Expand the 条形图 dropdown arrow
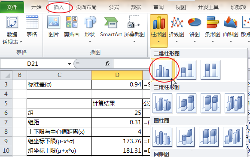The width and height of the screenshot is (250, 157). [213, 42]
